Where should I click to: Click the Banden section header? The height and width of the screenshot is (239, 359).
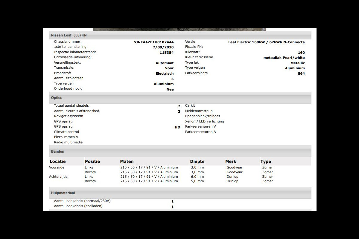point(57,151)
